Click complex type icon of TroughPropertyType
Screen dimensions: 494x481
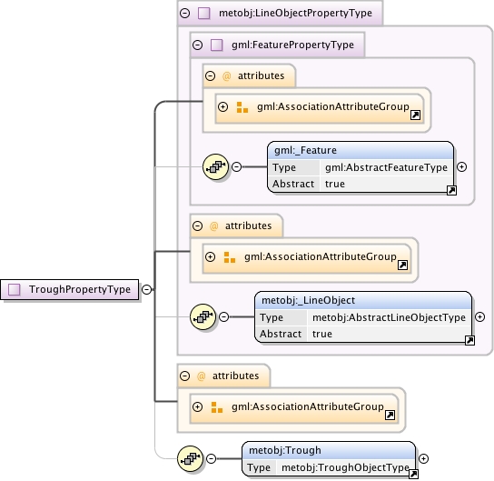pos(15,289)
